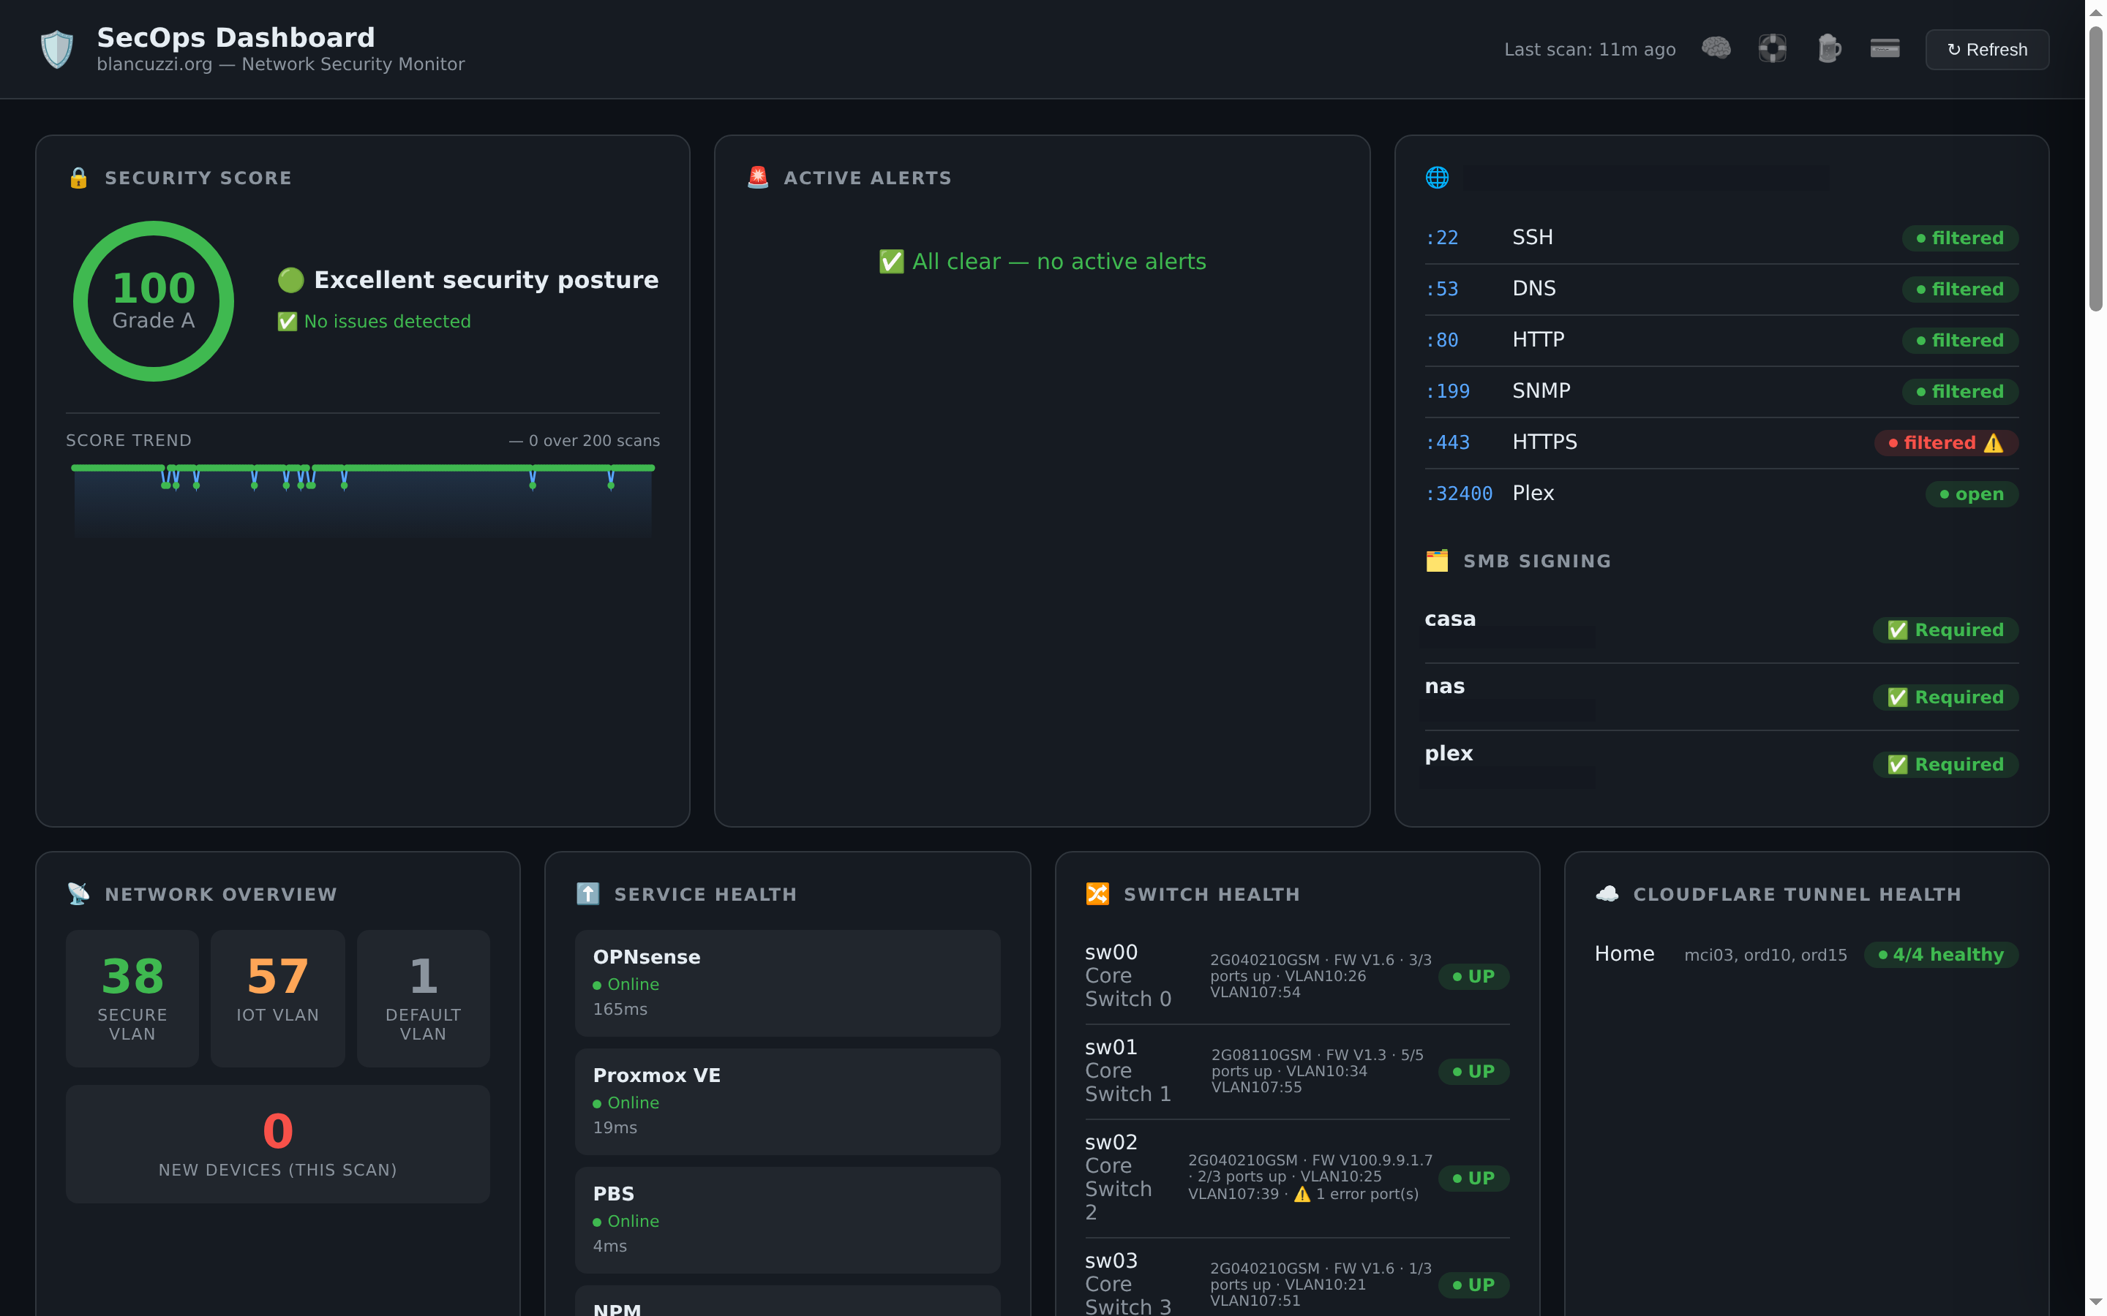Click the credit card icon in the header
Viewport: 2107px width, 1316px height.
coord(1885,49)
